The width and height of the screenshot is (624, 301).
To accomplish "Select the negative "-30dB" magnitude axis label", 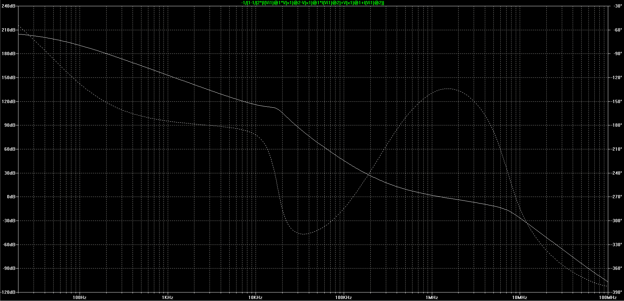I will pyautogui.click(x=9, y=221).
